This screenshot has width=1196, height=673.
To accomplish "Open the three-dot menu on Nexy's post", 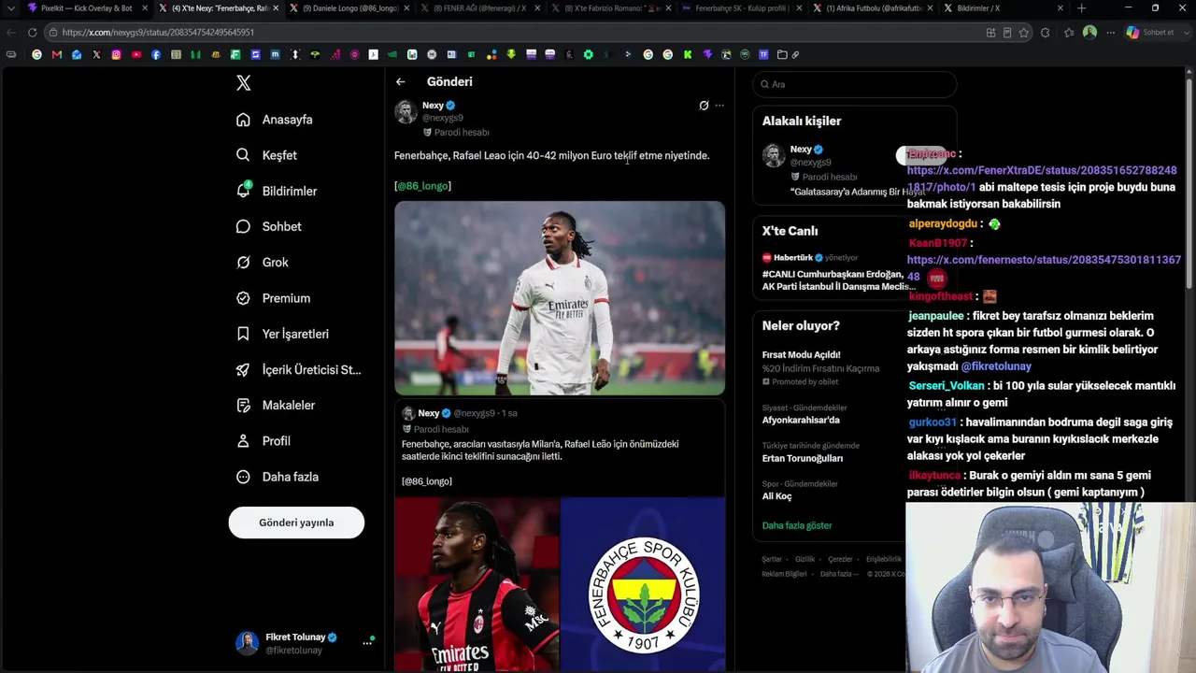I will click(719, 106).
